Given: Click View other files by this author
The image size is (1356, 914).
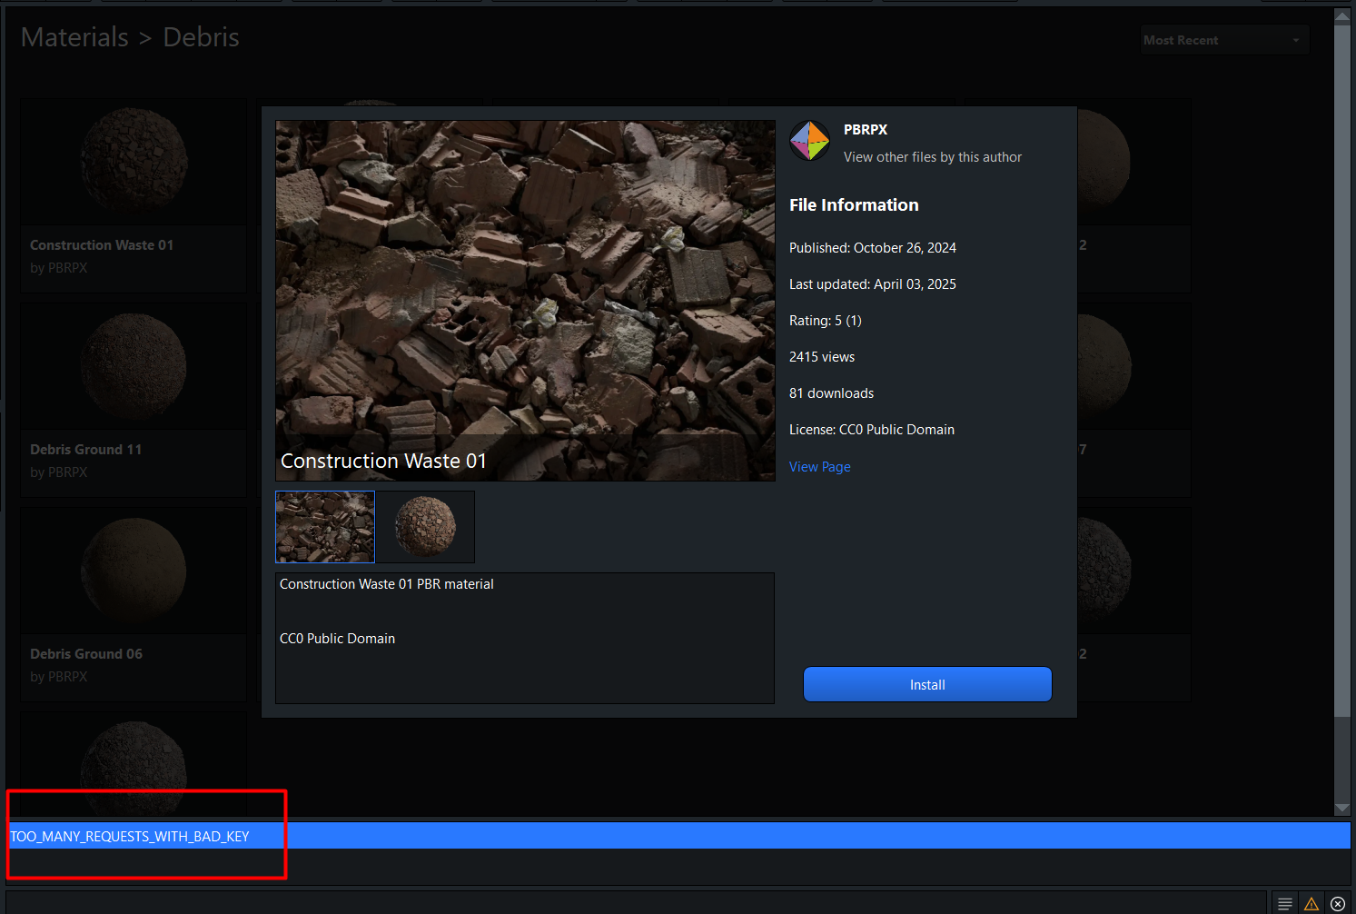Looking at the screenshot, I should pyautogui.click(x=932, y=157).
